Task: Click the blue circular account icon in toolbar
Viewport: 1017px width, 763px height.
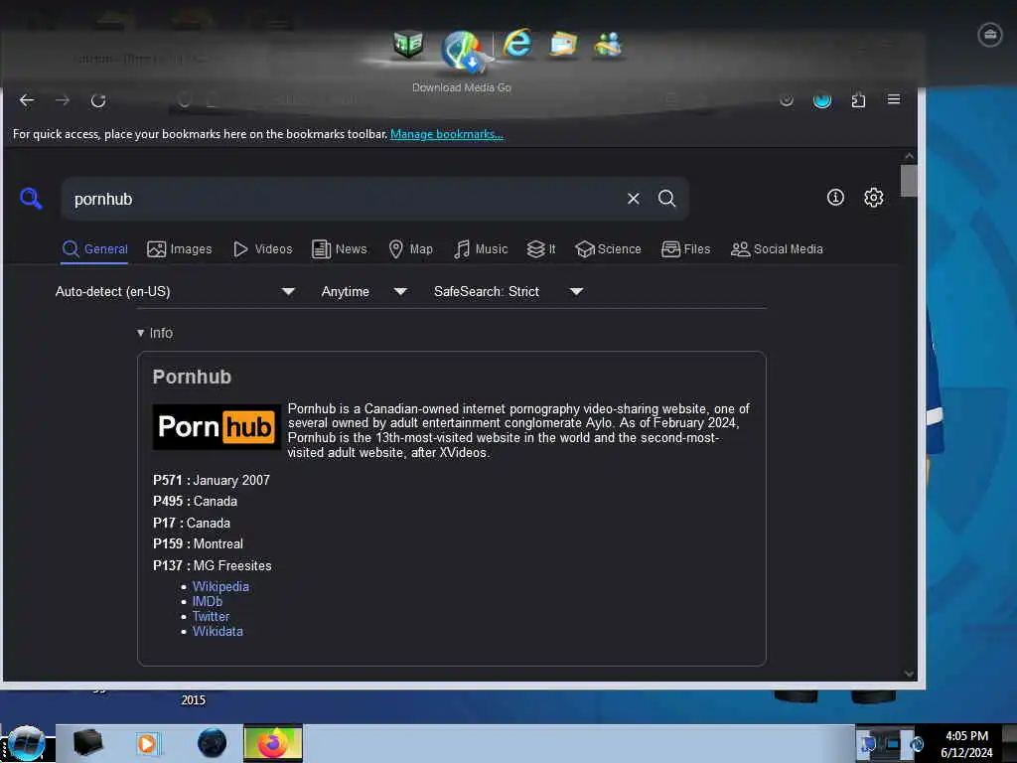Action: 821,100
